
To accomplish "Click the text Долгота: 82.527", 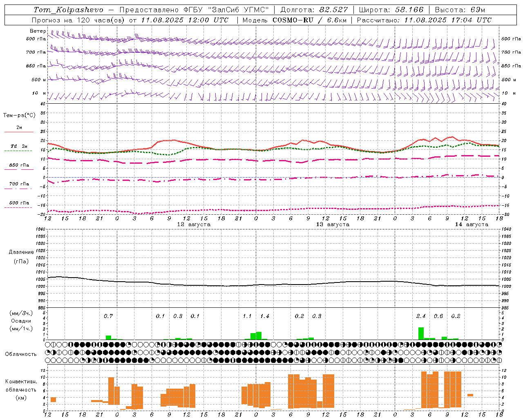I will [x=314, y=10].
